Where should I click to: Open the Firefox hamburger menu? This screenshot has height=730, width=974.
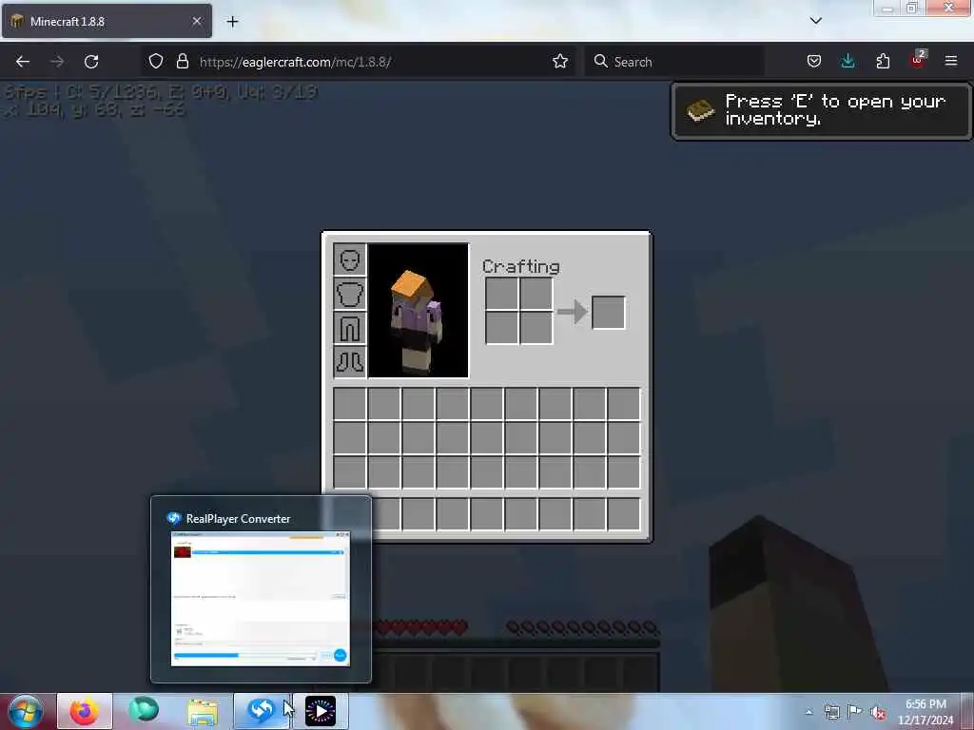click(951, 61)
